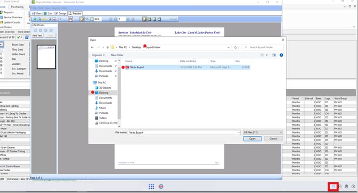Click the refresh button beside the address path
The width and height of the screenshot is (358, 193).
236,47
